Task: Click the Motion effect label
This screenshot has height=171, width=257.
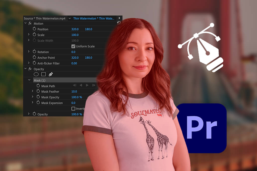Action: pos(38,24)
